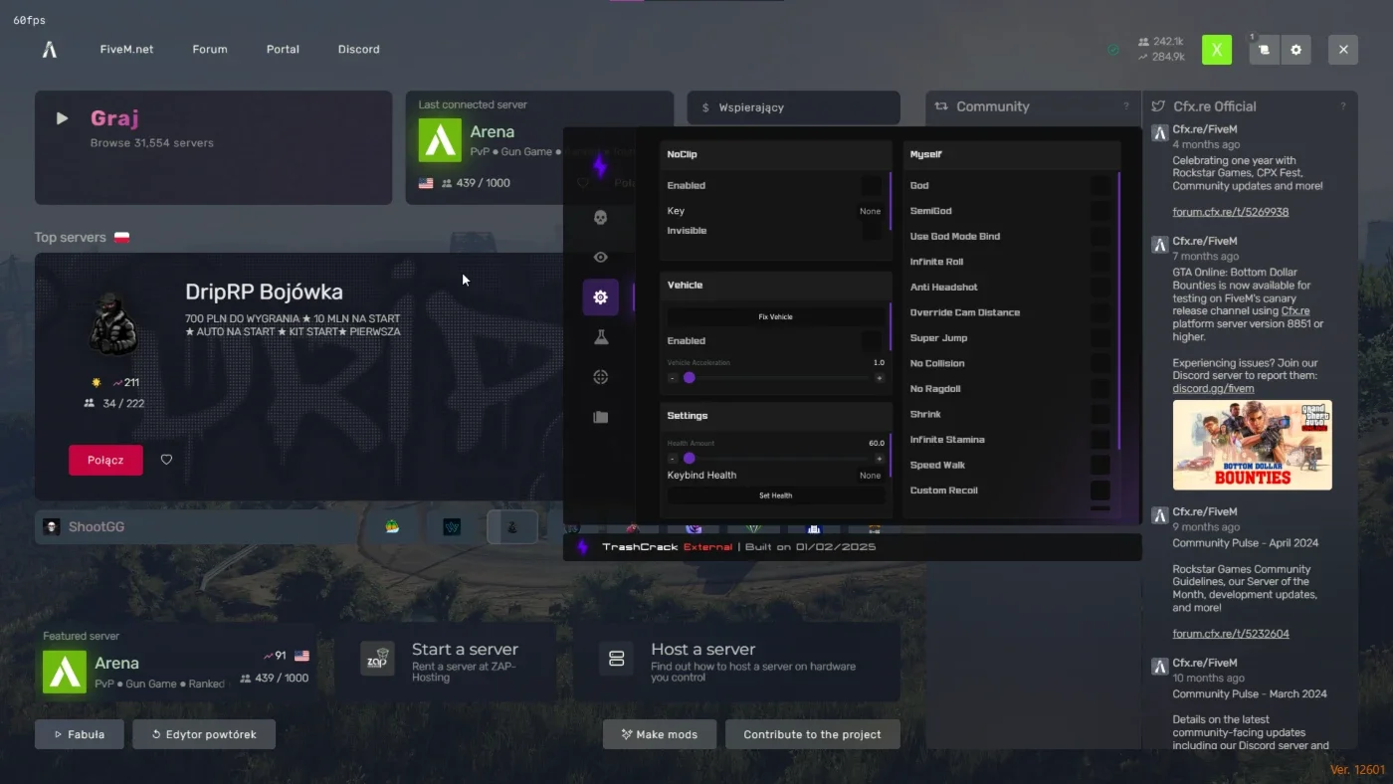Viewport: 1393px width, 784px height.
Task: Open the eye visuals tab in TrashCrack sidebar
Action: click(600, 257)
